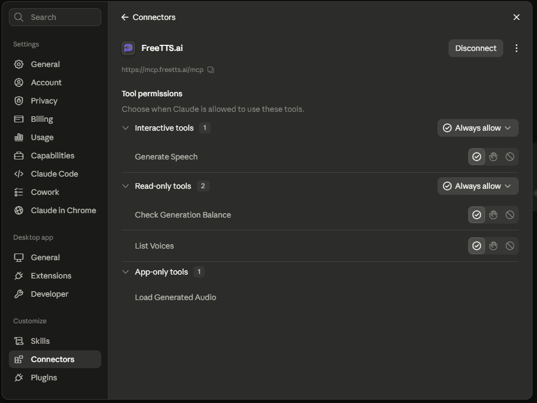The image size is (537, 403).
Task: Click the Developer wrench icon
Action: tap(19, 294)
